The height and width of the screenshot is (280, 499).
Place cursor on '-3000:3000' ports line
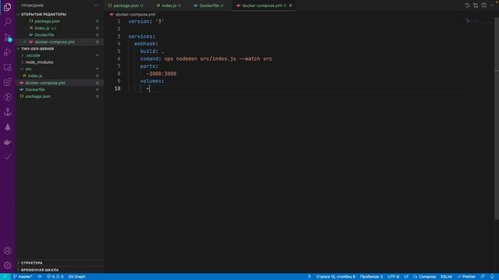[161, 74]
